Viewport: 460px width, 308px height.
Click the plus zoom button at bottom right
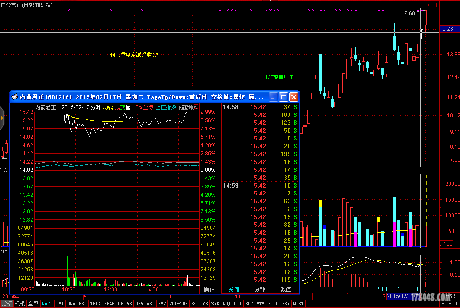click(x=443, y=304)
